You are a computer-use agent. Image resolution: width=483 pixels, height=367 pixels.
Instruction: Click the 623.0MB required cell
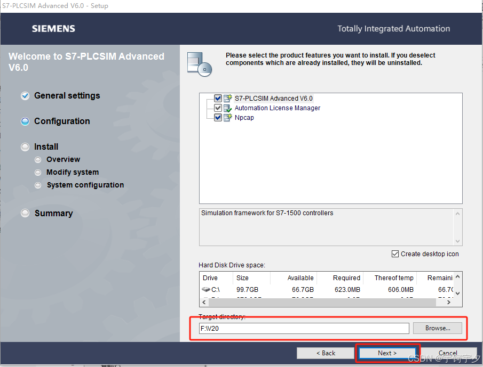[x=347, y=290]
